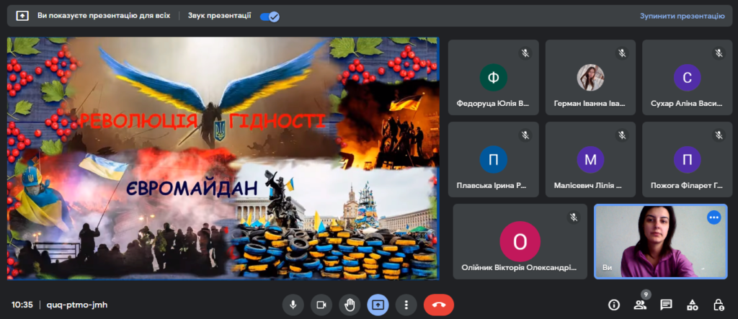Image resolution: width=738 pixels, height=319 pixels.
Task: Open host controls lock icon
Action: (718, 305)
